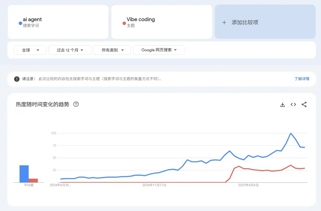Click the red average bar
This screenshot has height=211, width=321.
click(33, 181)
